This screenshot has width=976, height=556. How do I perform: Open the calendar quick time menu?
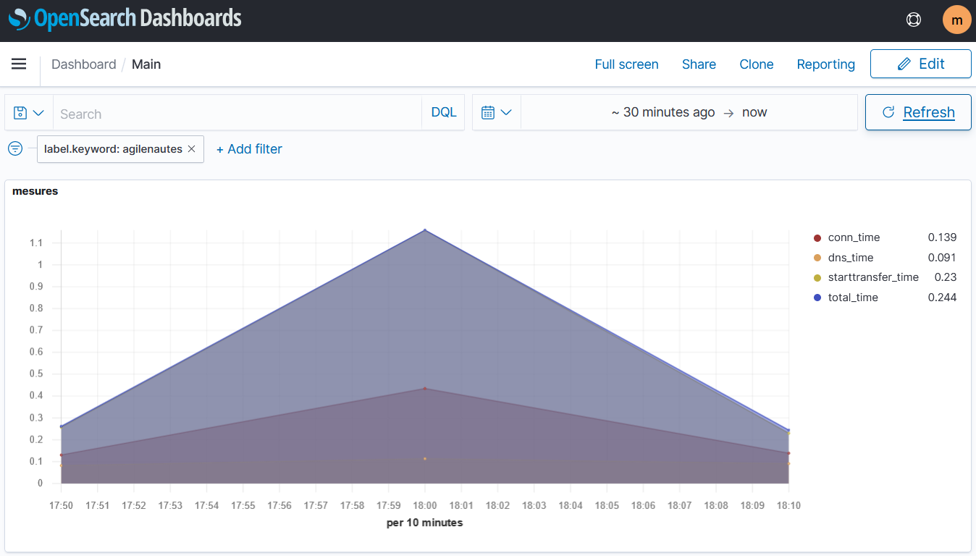(497, 113)
